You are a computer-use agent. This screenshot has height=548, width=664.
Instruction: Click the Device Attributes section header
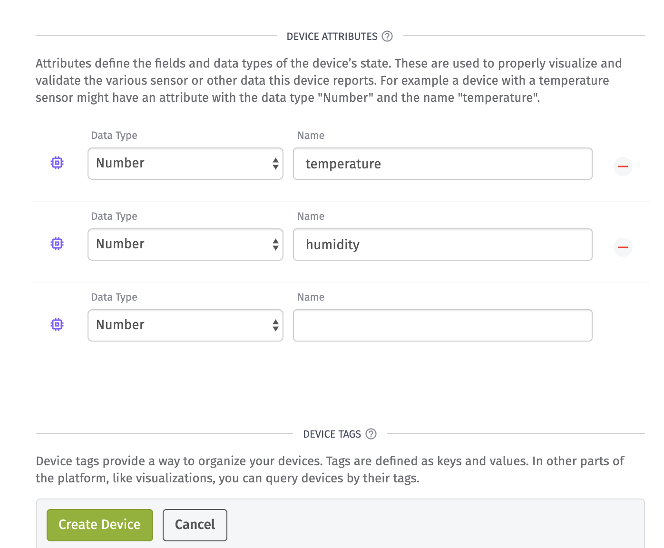click(x=332, y=36)
